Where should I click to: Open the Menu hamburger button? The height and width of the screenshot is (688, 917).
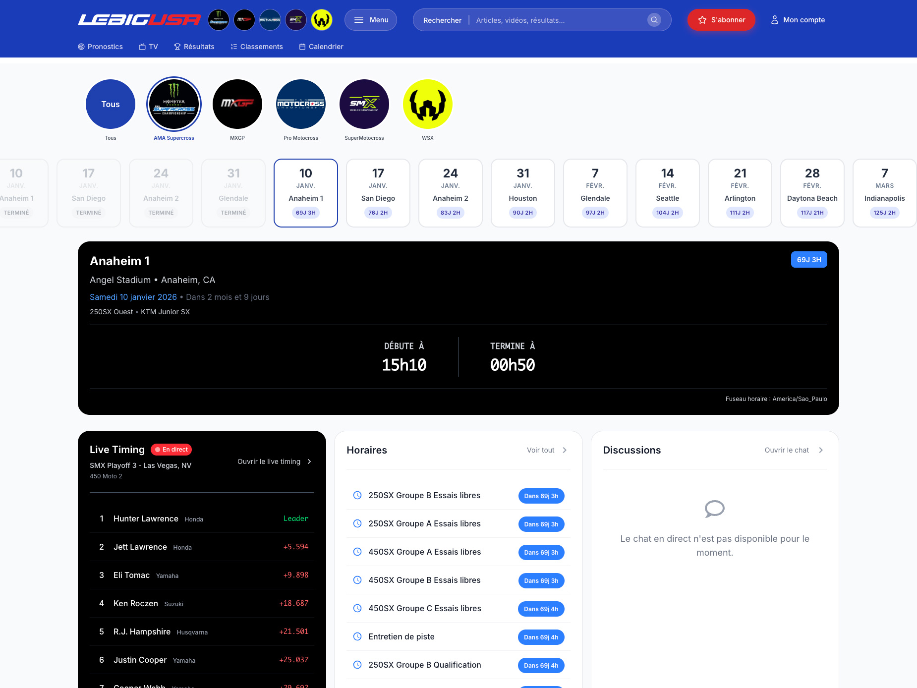371,20
